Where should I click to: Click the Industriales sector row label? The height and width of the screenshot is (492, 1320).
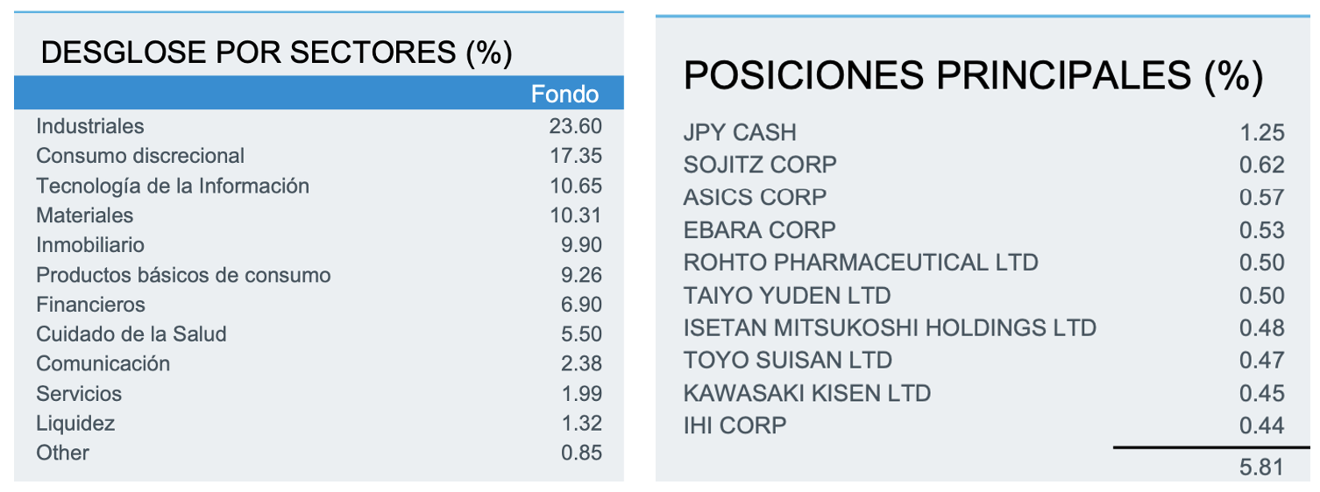click(90, 126)
